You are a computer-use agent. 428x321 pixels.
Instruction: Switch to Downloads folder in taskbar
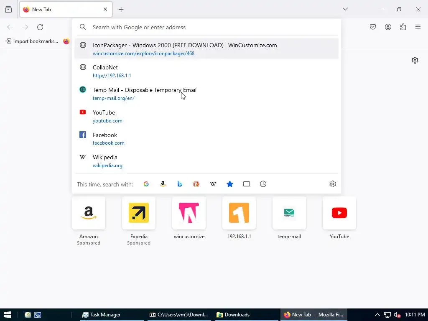click(246, 315)
